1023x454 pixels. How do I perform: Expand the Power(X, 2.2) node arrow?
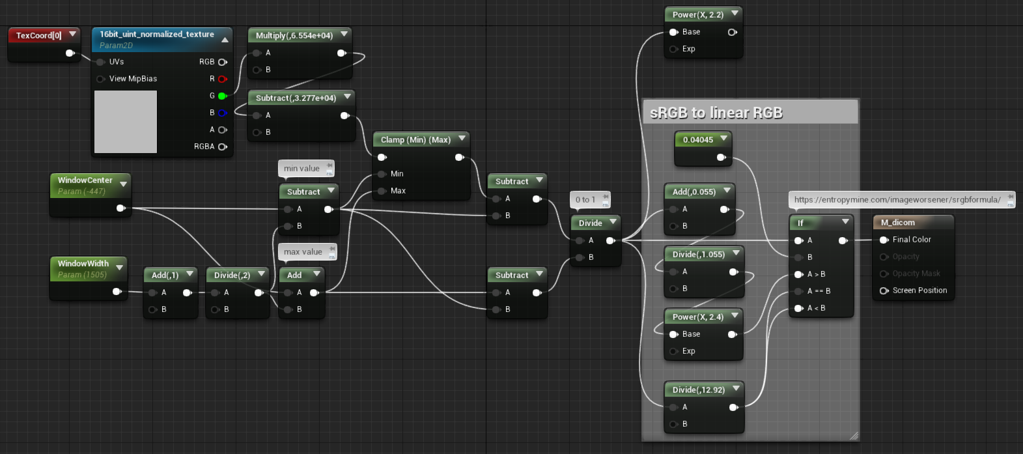735,13
